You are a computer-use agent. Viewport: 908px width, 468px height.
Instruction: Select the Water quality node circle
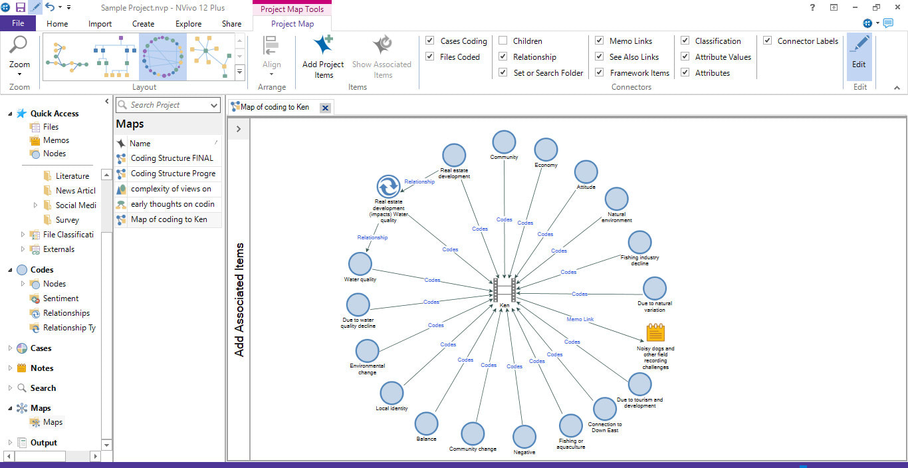coord(360,264)
